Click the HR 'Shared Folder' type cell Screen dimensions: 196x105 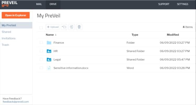pos(136,51)
